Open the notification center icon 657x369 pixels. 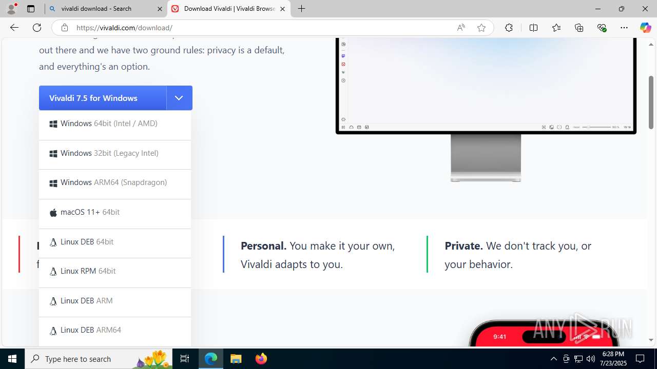pos(640,359)
